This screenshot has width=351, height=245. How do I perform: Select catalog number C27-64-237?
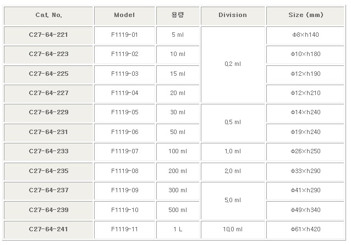[48, 190]
